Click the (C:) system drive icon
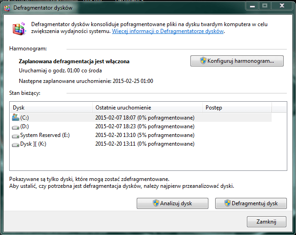 point(16,118)
